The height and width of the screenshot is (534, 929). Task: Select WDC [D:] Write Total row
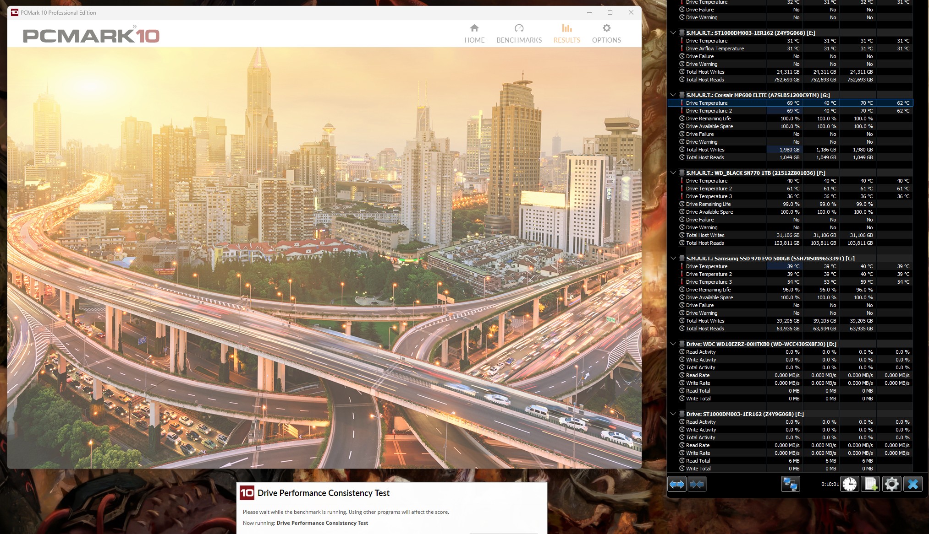pyautogui.click(x=791, y=399)
